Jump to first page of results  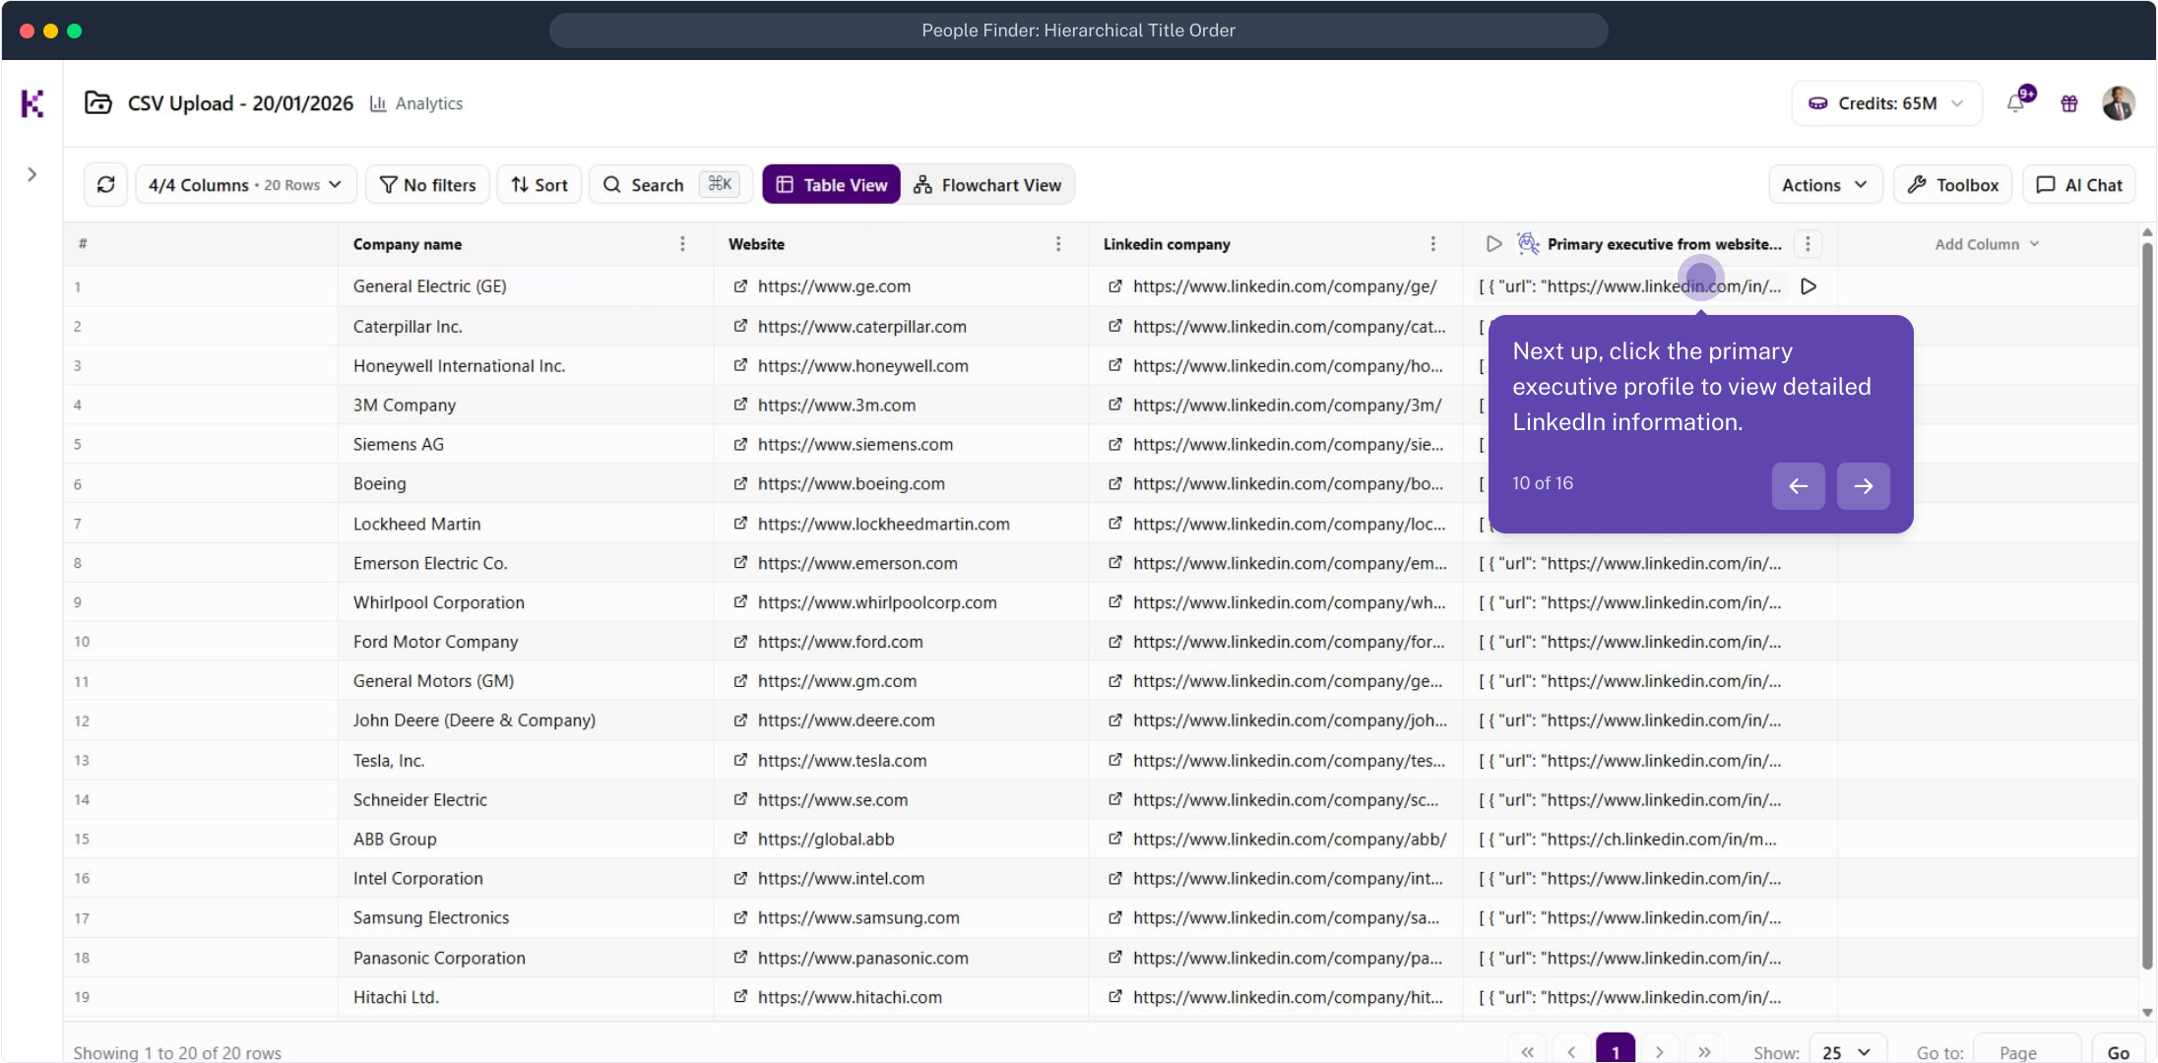tap(1527, 1051)
